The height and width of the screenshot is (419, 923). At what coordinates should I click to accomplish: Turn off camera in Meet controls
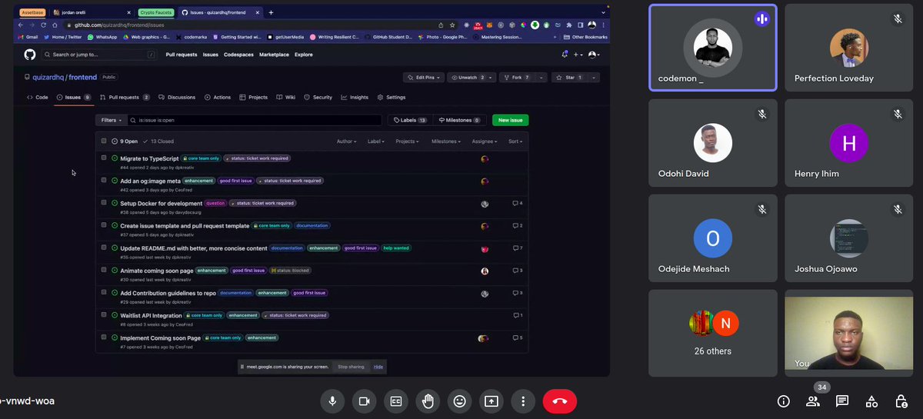coord(364,401)
